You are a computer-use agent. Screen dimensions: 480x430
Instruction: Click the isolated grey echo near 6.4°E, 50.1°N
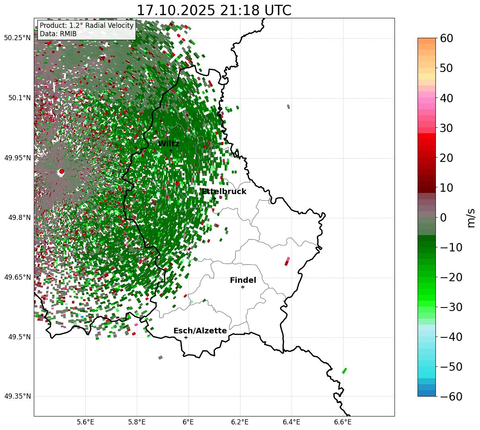coord(288,107)
